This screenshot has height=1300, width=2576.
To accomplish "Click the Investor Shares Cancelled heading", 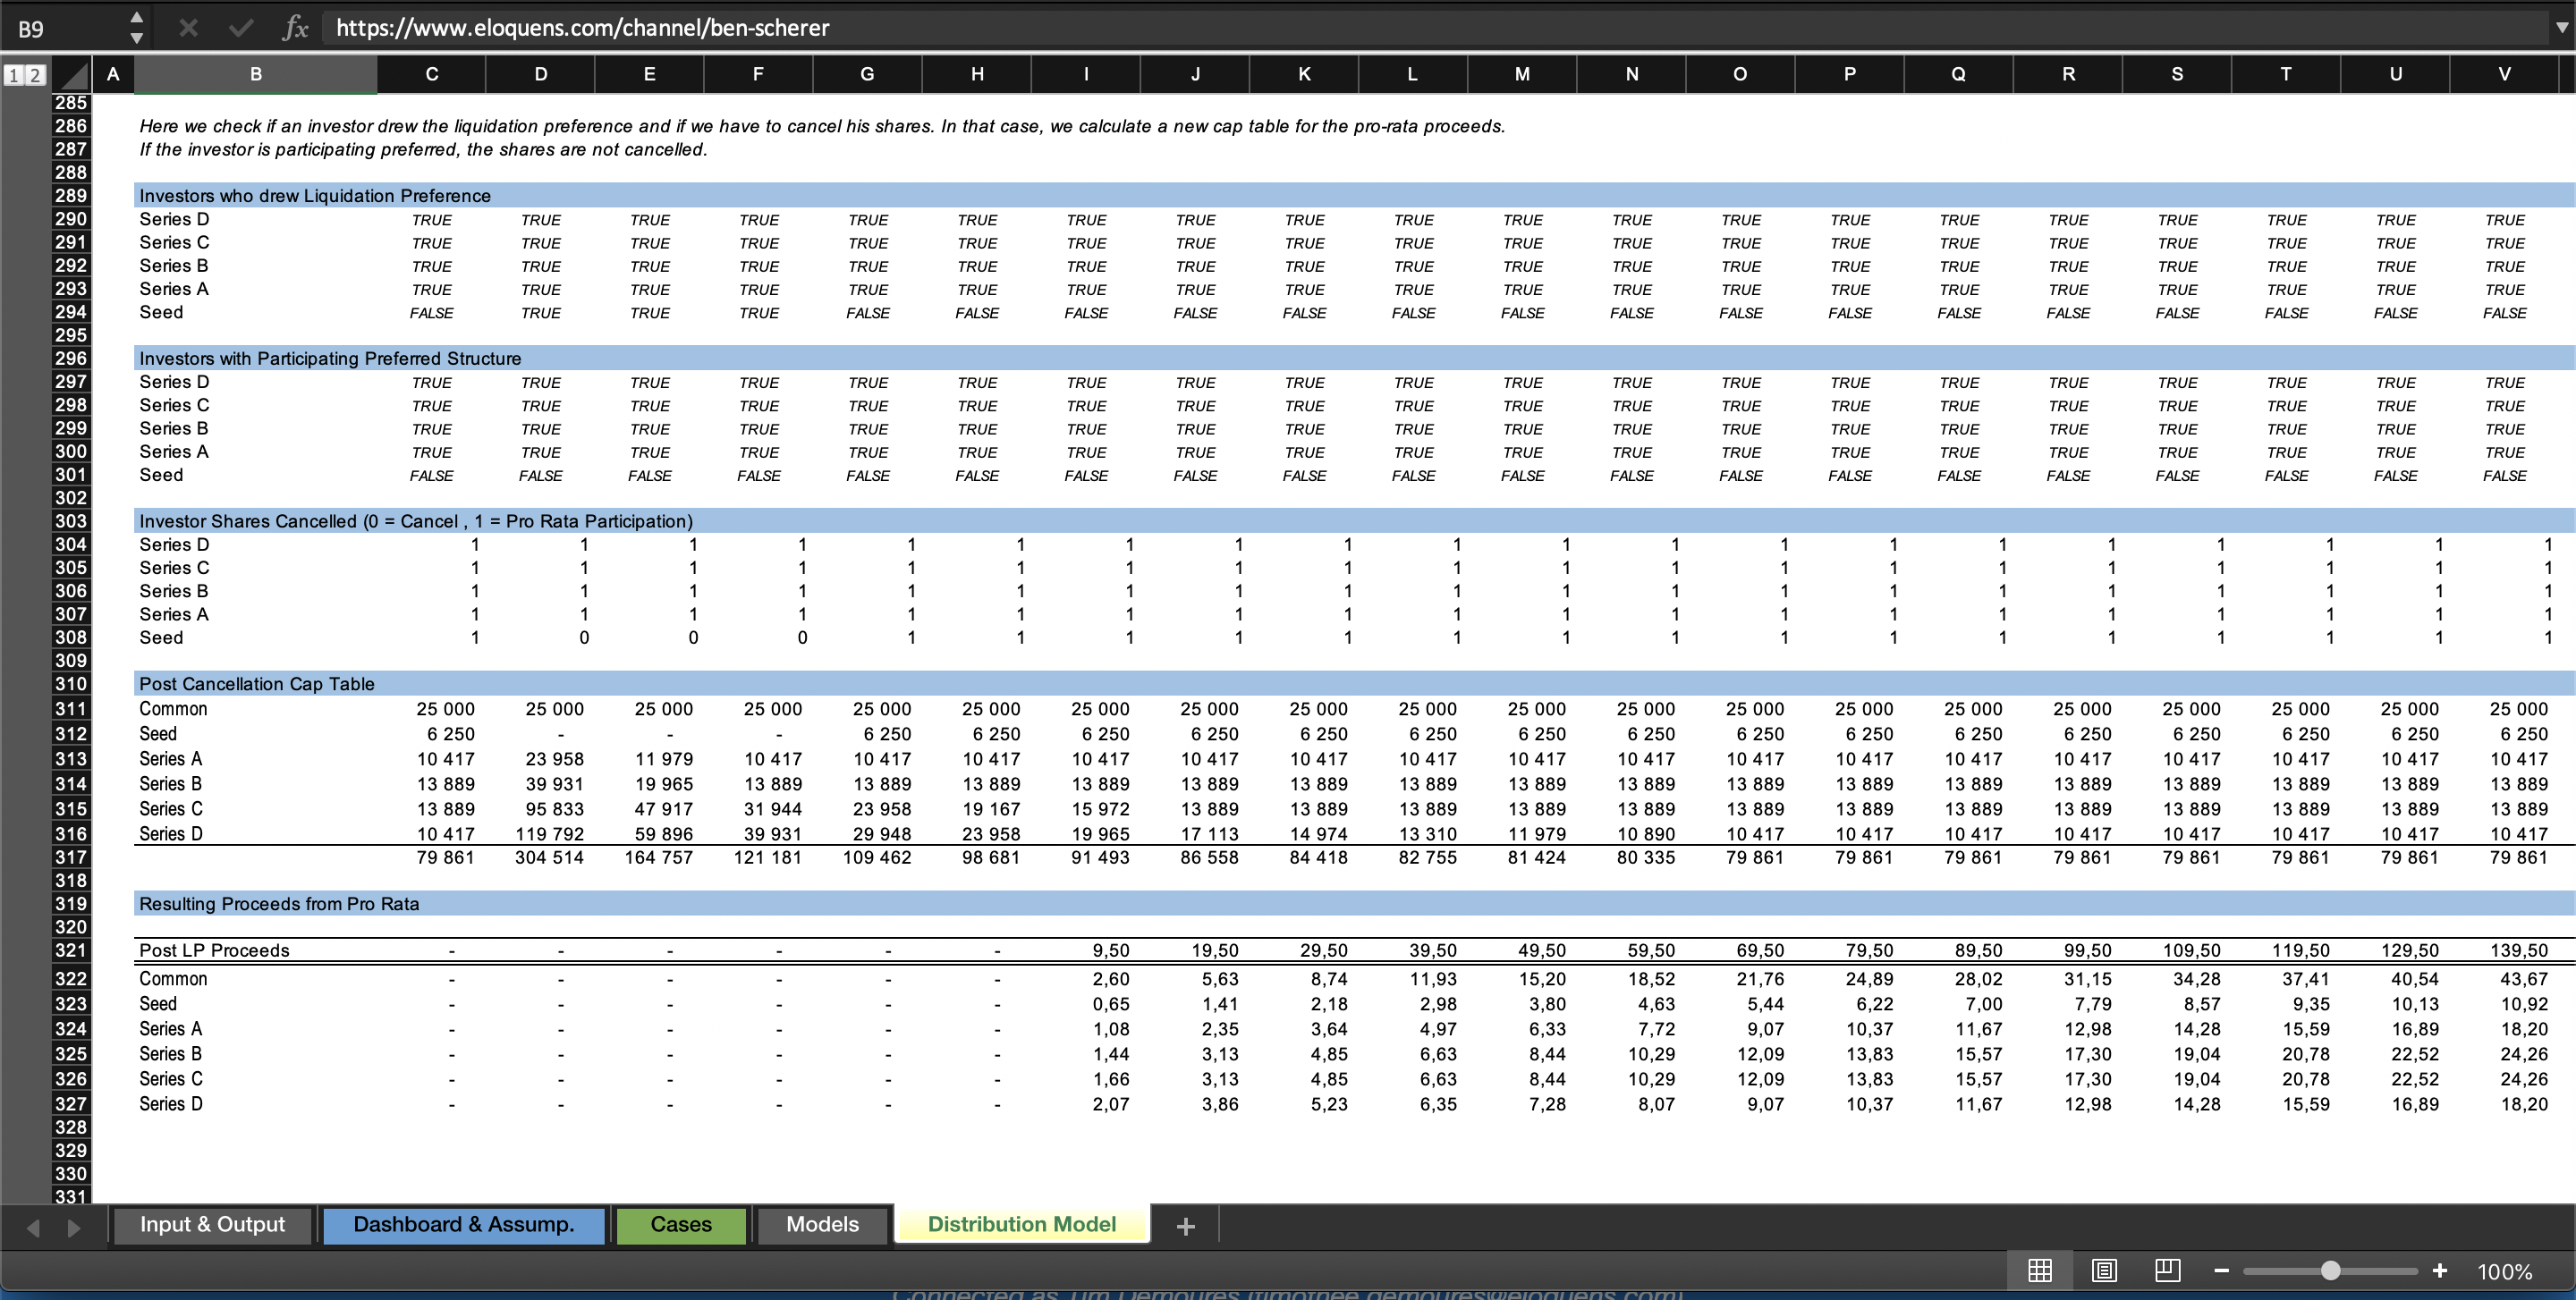I will click(x=416, y=521).
